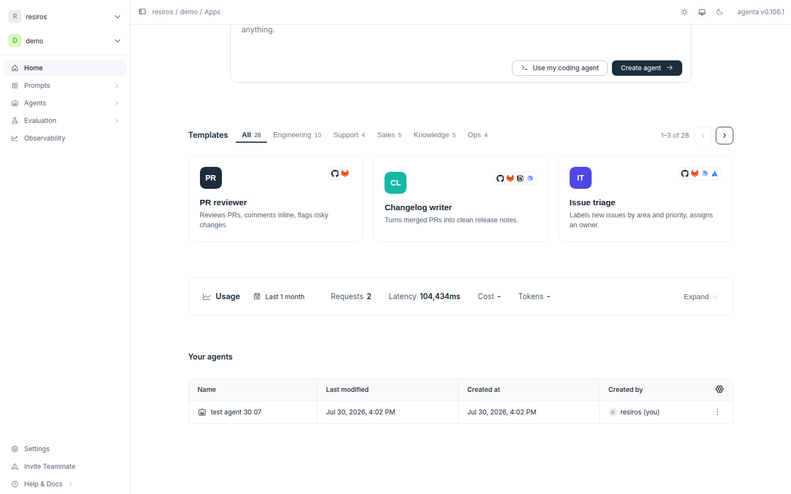Click the robot icon beside test agent 30 07
Viewport: 791px width, 494px height.
click(202, 412)
